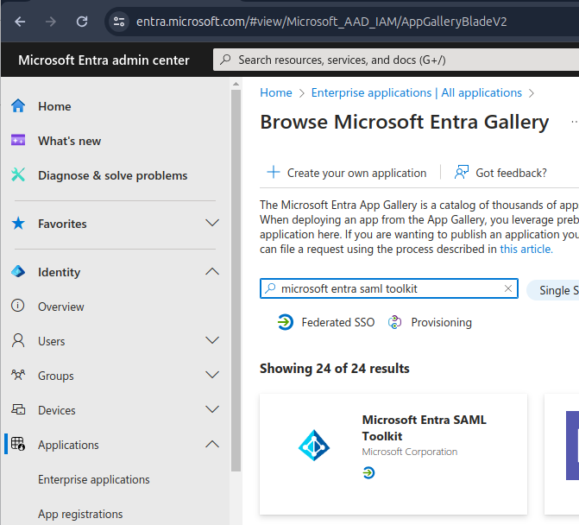Image resolution: width=579 pixels, height=525 pixels.
Task: Expand the Users submenu chevron
Action: (x=212, y=340)
